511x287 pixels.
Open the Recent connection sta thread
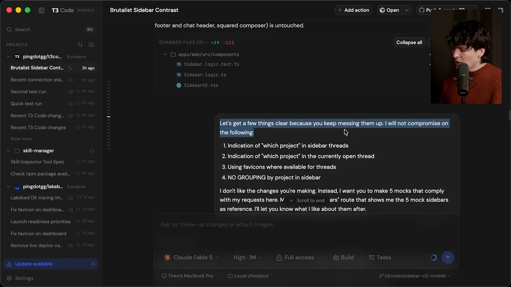point(51,80)
